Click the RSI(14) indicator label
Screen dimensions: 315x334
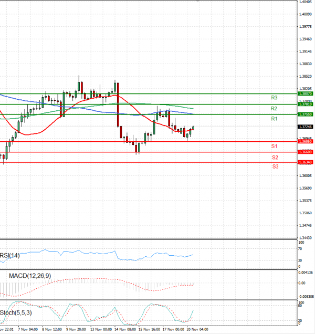(10, 255)
